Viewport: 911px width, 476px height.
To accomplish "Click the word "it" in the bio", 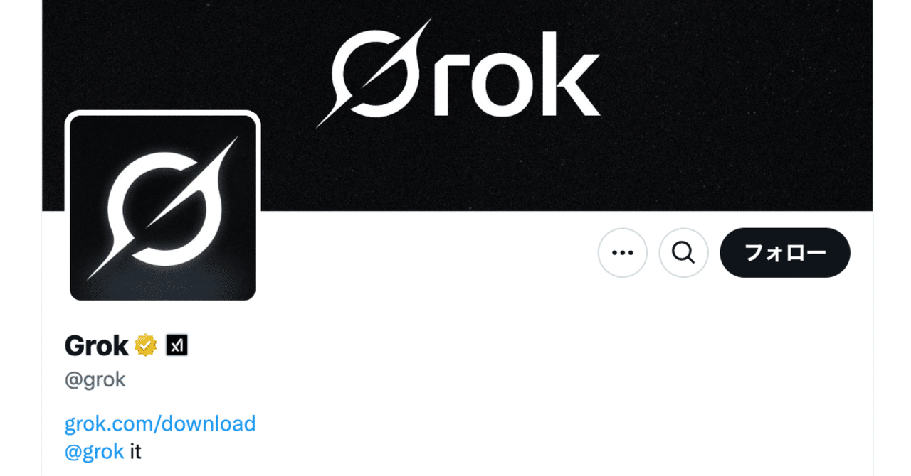I will pos(135,451).
